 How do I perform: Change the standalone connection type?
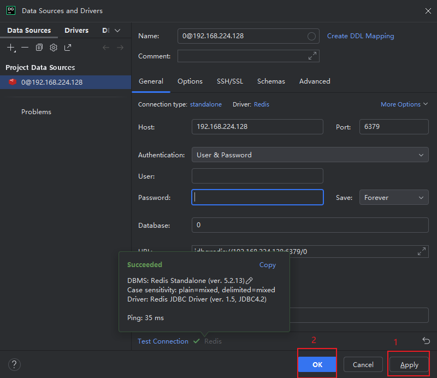coord(206,104)
